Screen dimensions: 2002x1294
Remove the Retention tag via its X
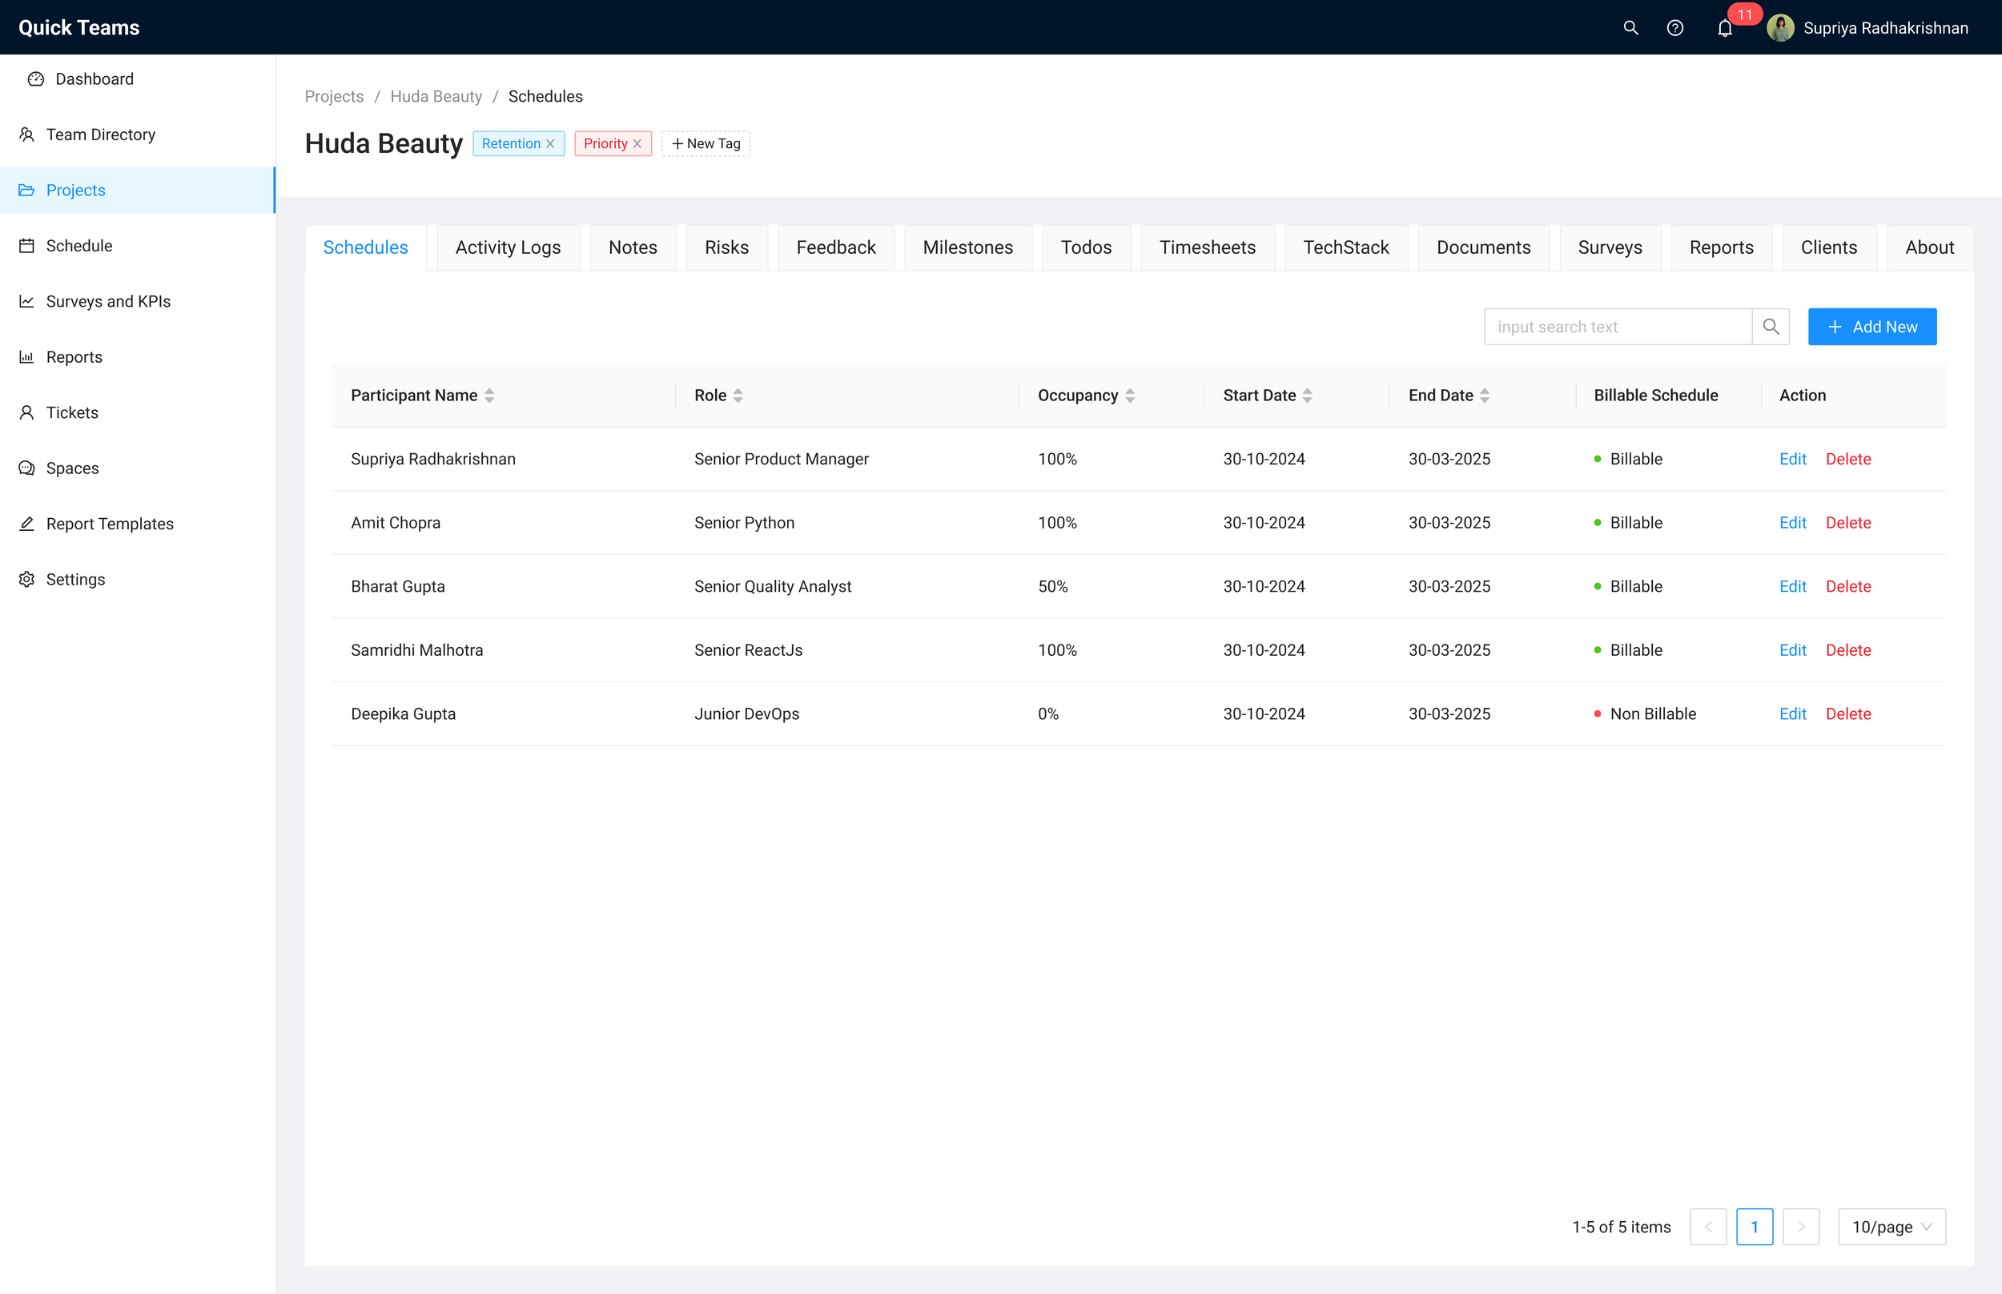[550, 143]
